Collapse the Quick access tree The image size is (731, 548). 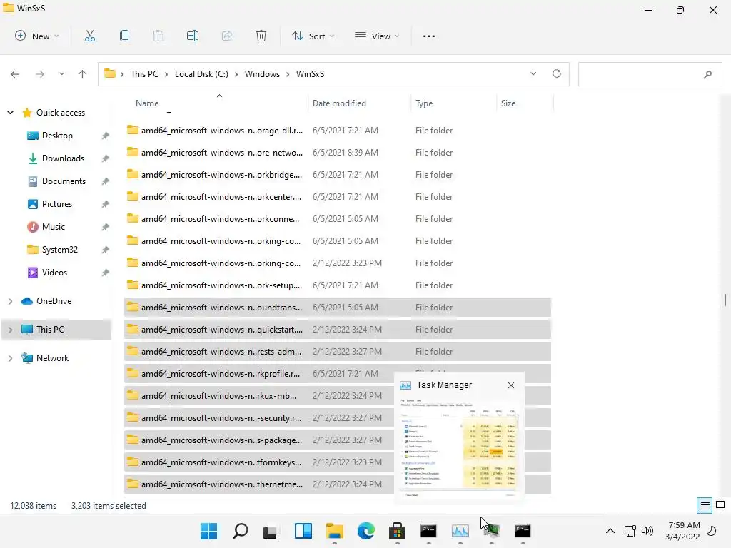point(10,112)
